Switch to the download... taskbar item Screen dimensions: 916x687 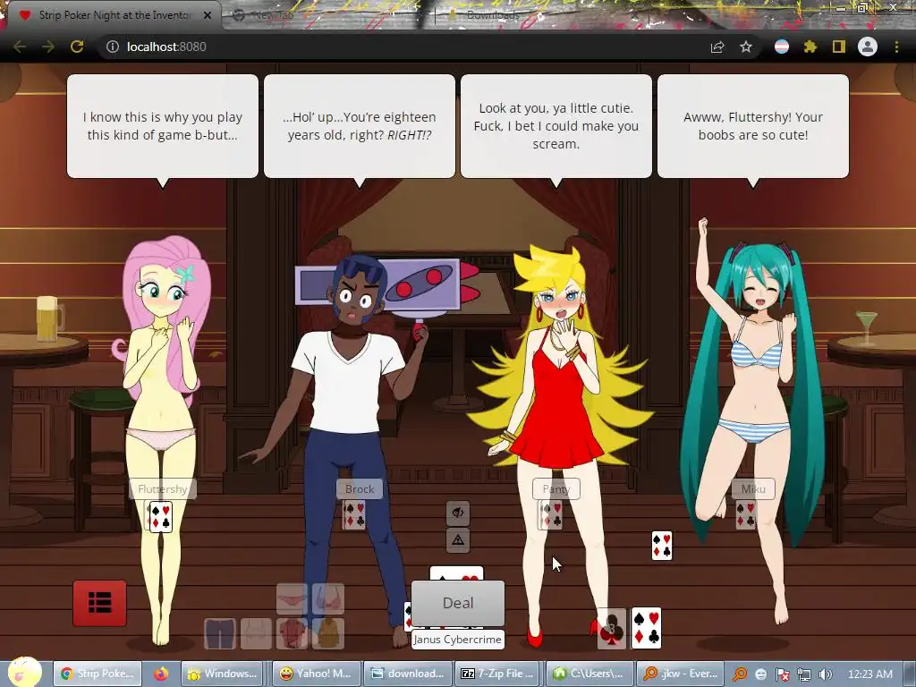(x=408, y=674)
